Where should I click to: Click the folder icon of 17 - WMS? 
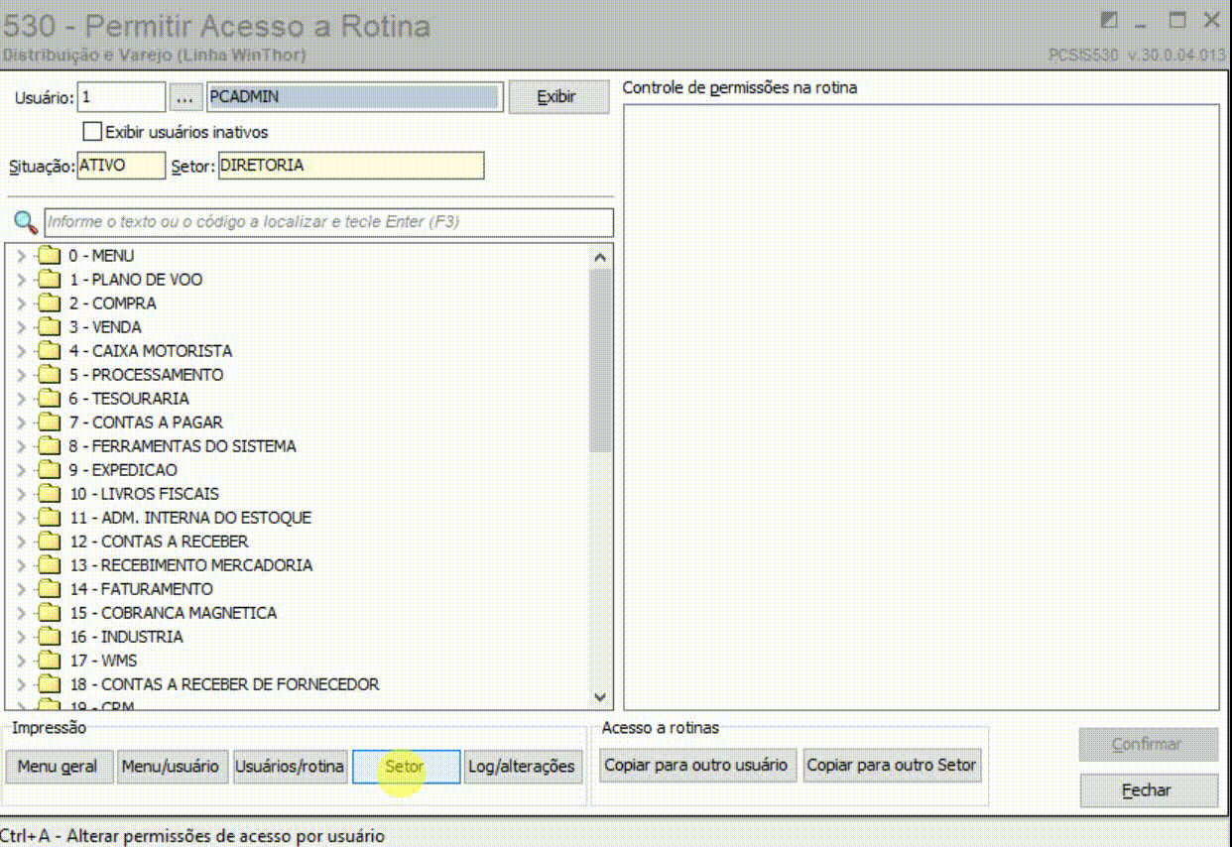[50, 661]
